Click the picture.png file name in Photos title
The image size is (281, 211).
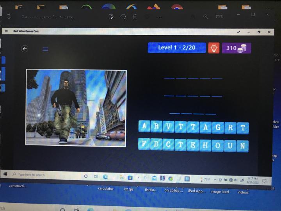click(48, 17)
